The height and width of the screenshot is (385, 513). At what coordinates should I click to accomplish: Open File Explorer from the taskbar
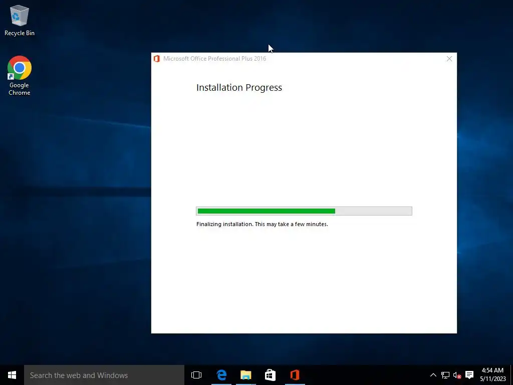coord(245,375)
